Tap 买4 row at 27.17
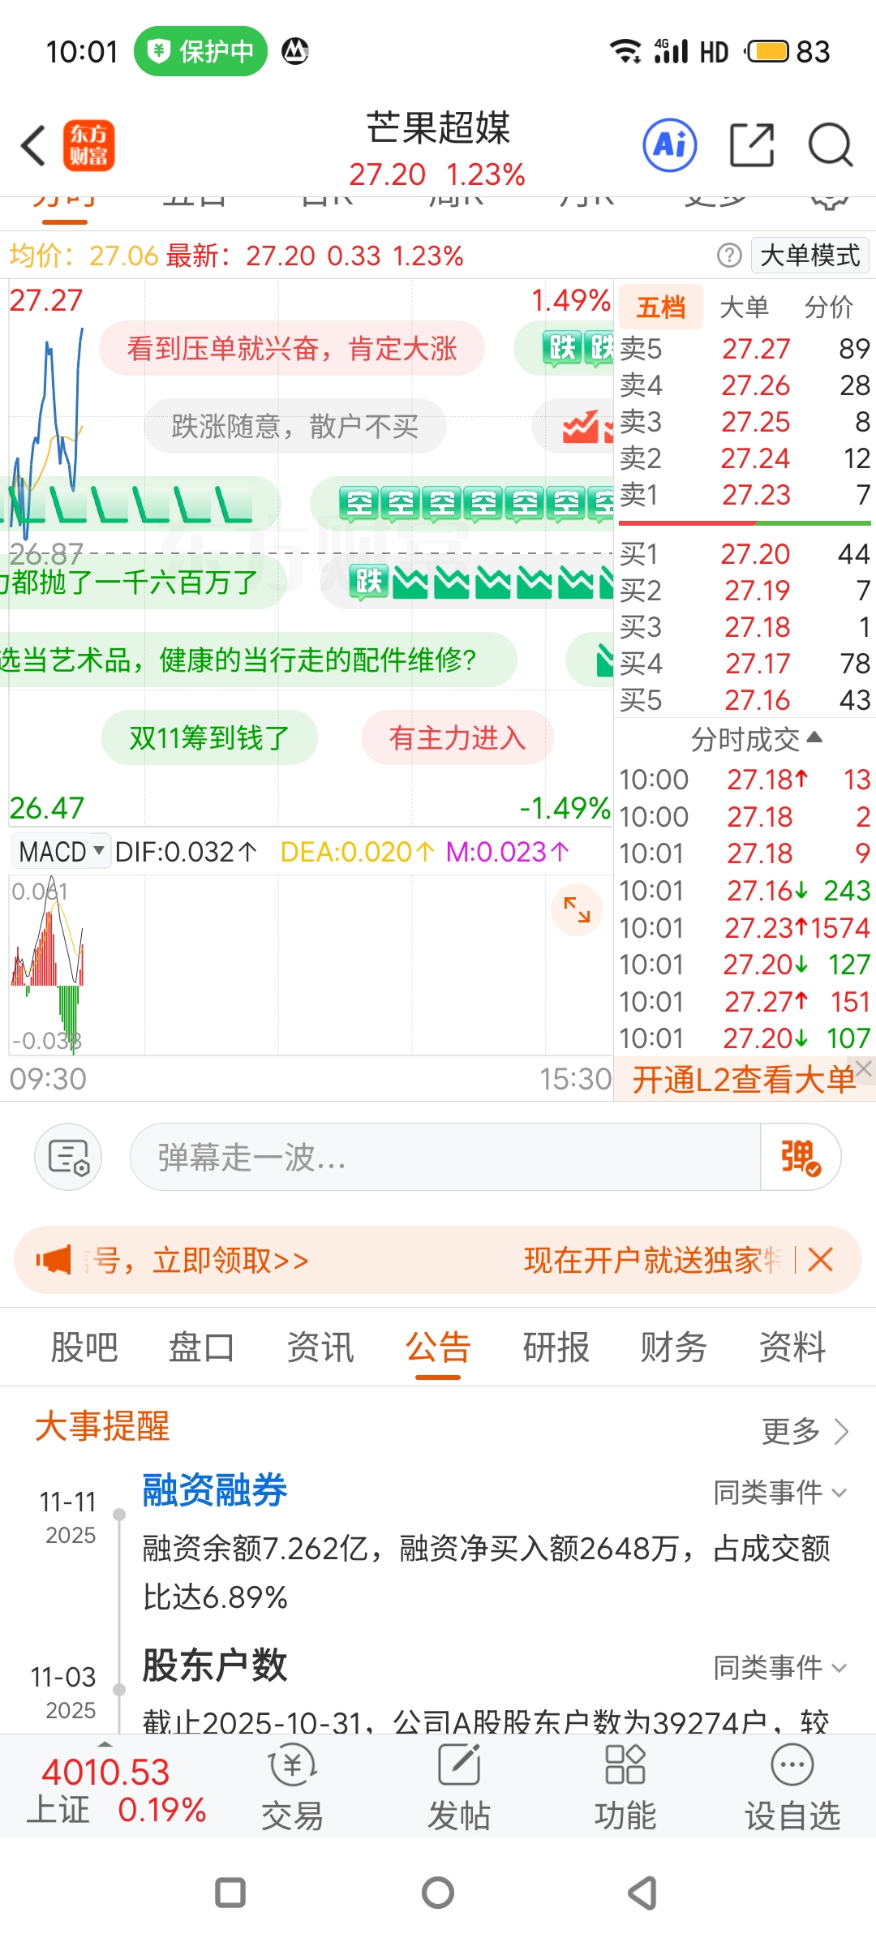This screenshot has height=1947, width=876. pos(745,664)
